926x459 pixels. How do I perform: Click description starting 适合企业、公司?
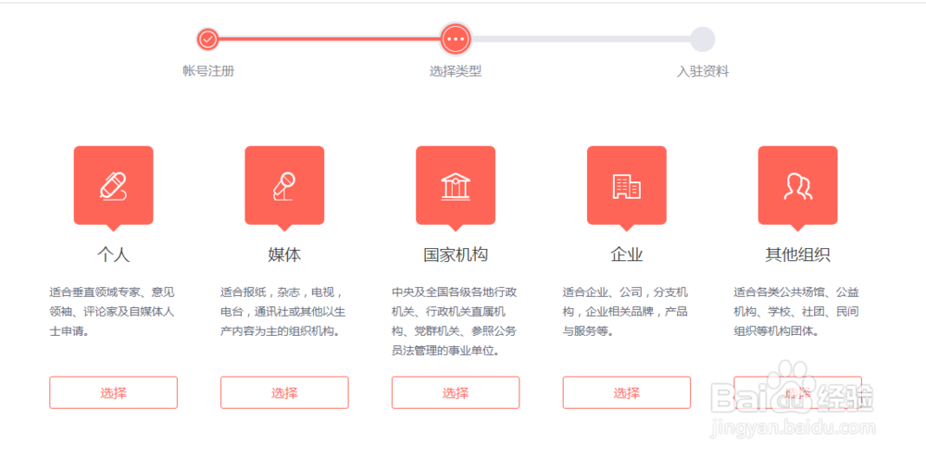coord(625,312)
